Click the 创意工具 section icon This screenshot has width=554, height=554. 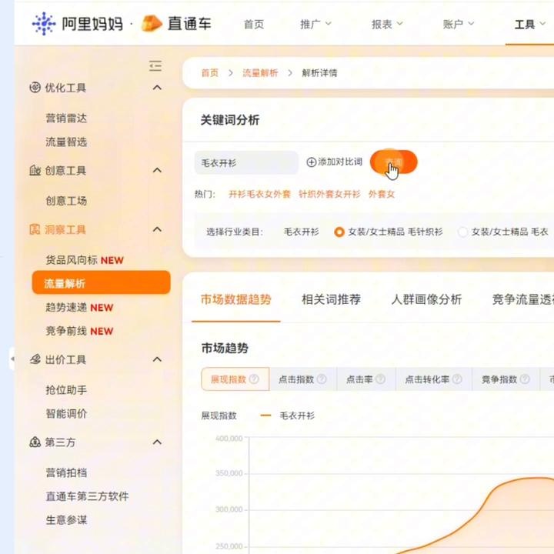pos(35,170)
